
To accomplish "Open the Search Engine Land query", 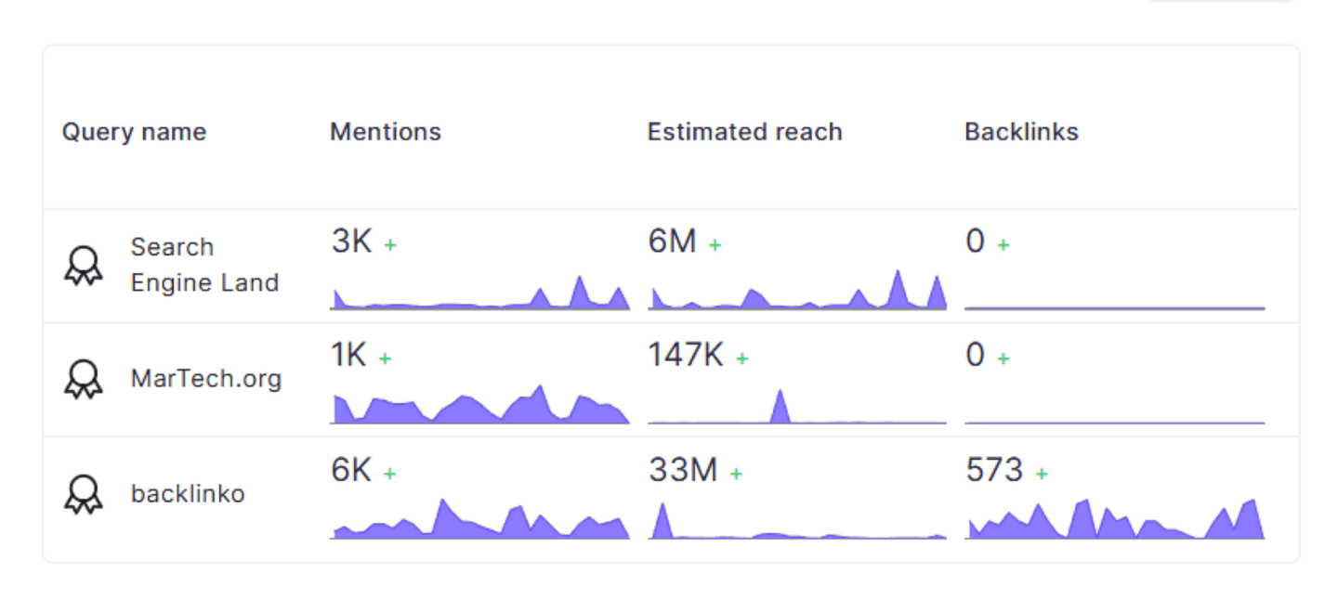I will [204, 265].
